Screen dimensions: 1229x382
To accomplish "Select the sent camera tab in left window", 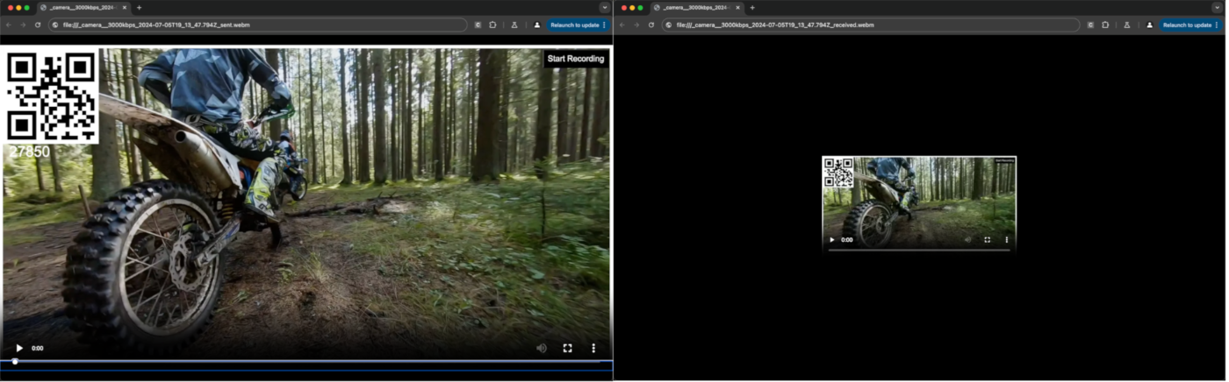I will [83, 7].
